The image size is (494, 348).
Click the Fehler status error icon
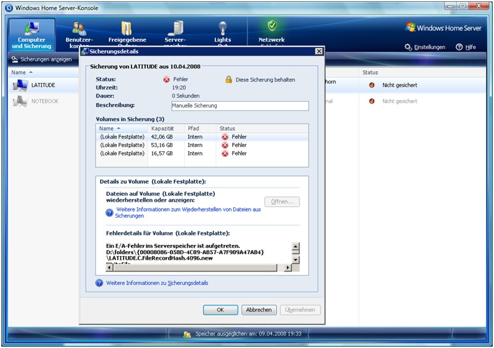166,80
